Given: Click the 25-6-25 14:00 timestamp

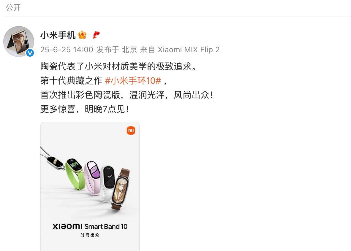Looking at the screenshot, I should point(67,50).
